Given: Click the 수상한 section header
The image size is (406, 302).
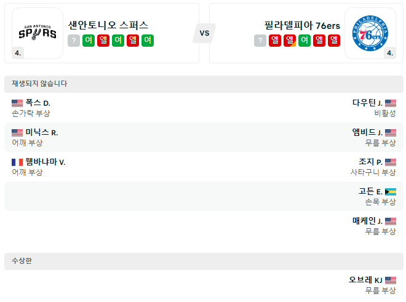Looking at the screenshot, I should pyautogui.click(x=22, y=261).
